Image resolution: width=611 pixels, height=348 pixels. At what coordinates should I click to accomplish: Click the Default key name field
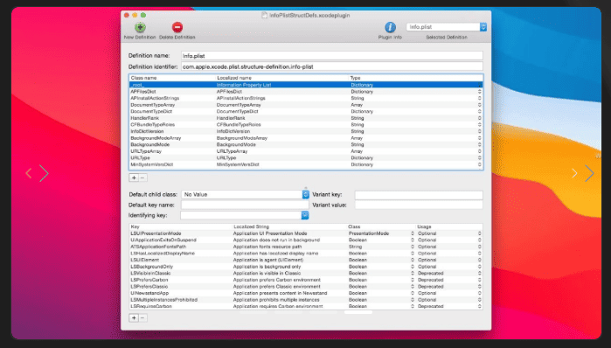tap(245, 205)
